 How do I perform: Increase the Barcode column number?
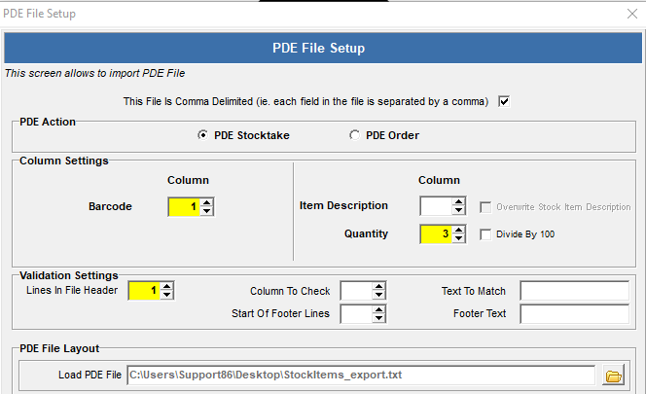coord(207,202)
